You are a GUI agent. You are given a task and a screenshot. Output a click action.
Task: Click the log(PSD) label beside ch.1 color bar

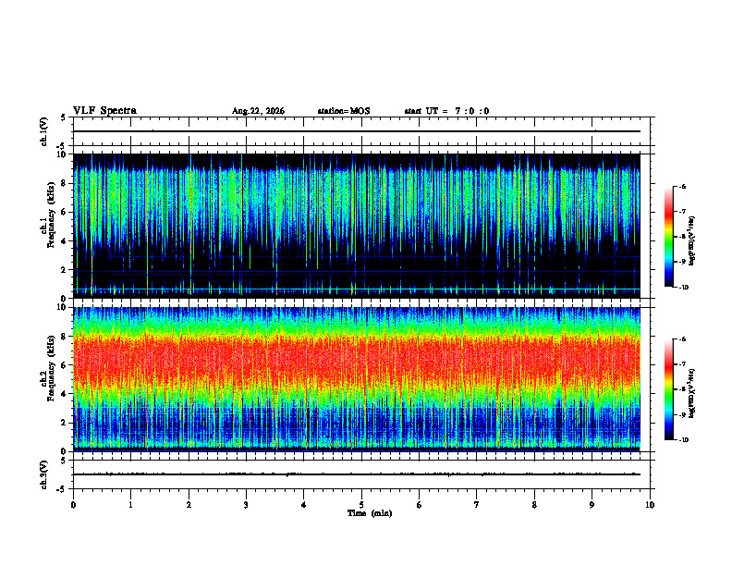(693, 240)
